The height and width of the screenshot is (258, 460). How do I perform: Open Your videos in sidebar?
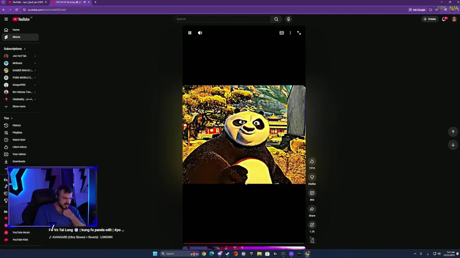[20, 154]
